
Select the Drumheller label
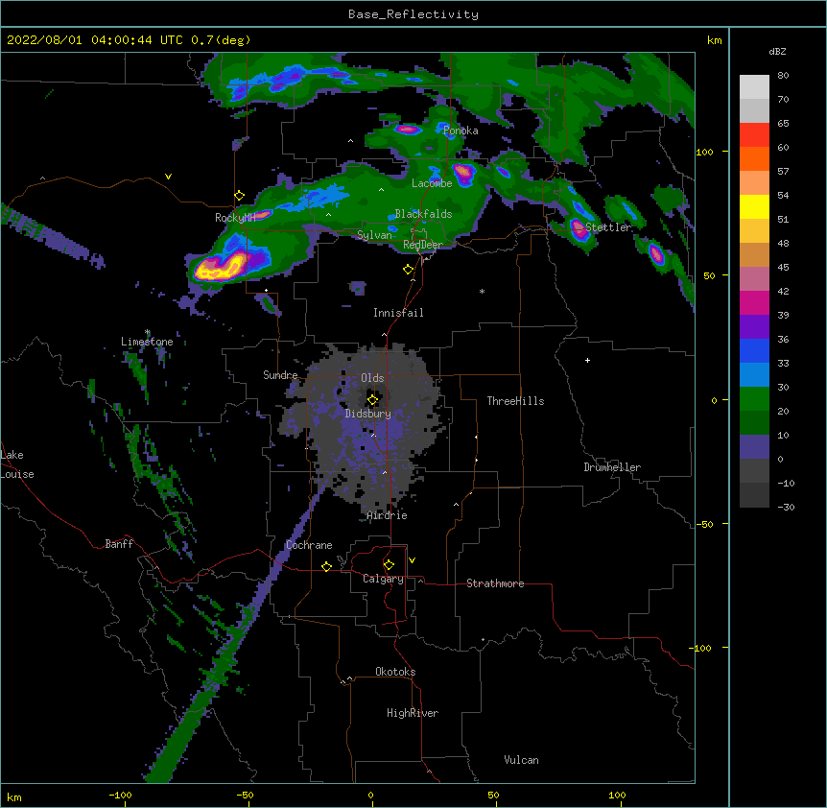(612, 467)
